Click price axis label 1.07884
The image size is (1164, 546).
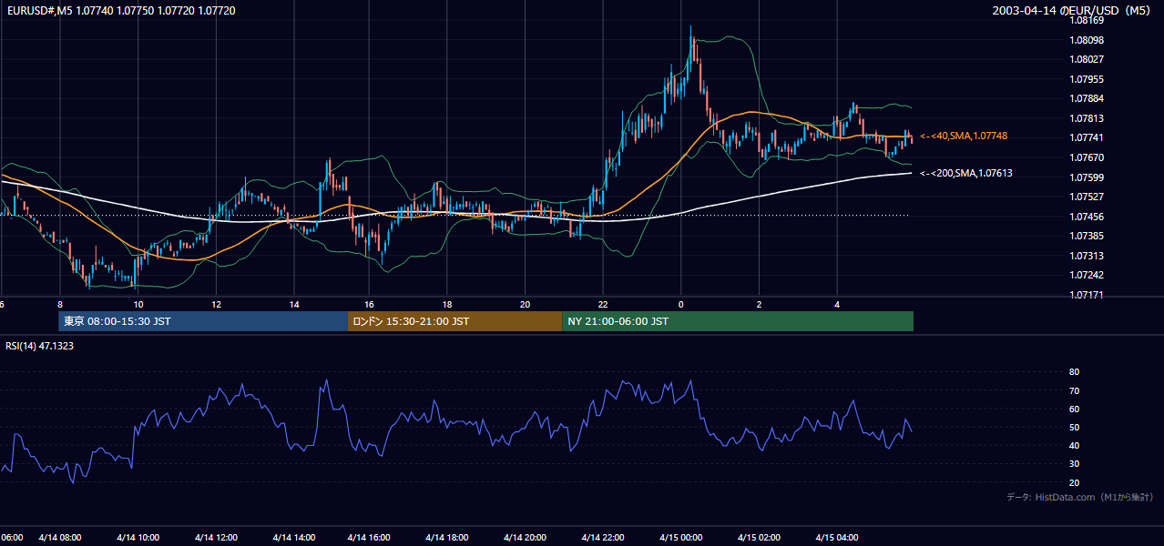pos(1086,98)
